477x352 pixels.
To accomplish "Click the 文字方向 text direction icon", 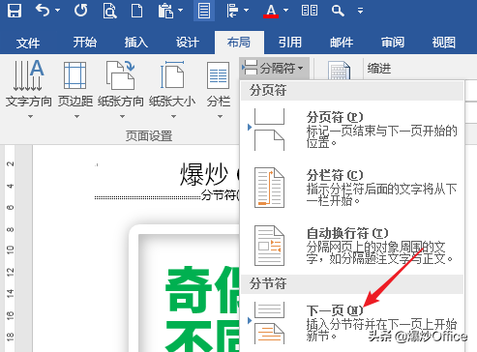I will click(28, 75).
